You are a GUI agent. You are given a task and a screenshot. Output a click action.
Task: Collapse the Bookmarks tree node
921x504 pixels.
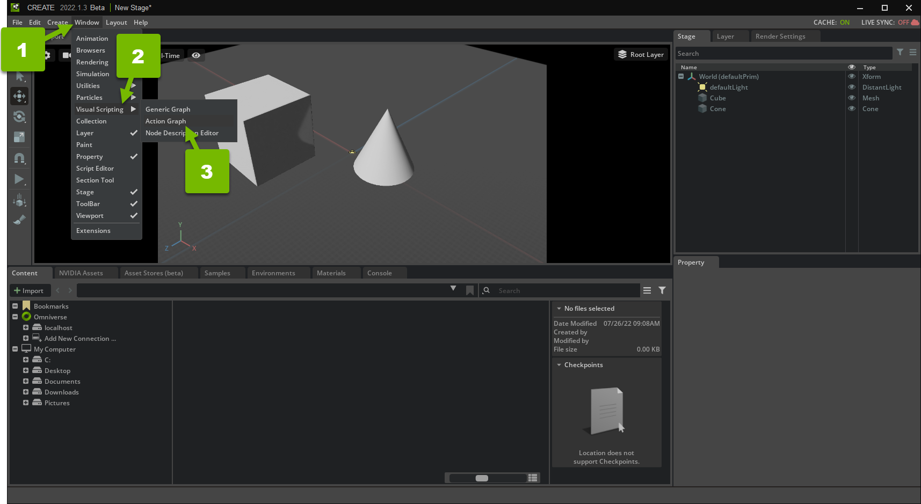(x=15, y=306)
